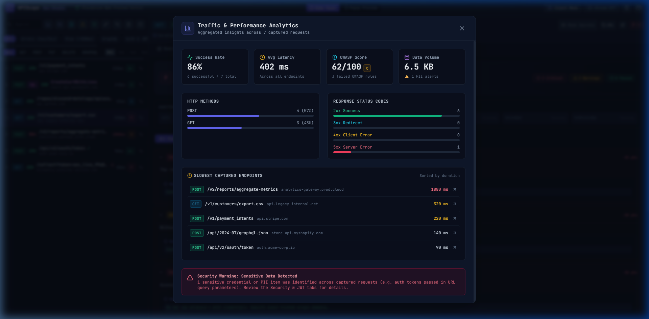The image size is (649, 319).
Task: Open the /api/v2/oauth/token request arrow
Action: pos(455,247)
